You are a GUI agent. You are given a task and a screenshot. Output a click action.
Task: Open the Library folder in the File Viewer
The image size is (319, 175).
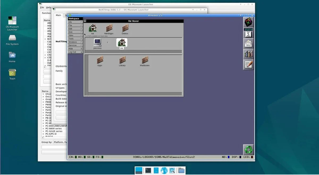click(x=122, y=61)
